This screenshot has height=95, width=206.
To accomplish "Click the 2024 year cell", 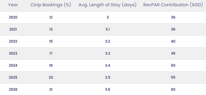I will click(x=13, y=65).
